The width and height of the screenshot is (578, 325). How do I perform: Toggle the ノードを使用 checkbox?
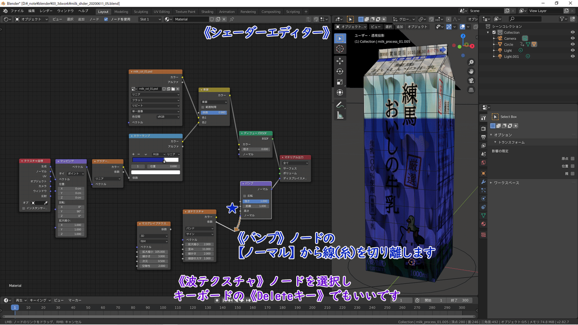(106, 19)
